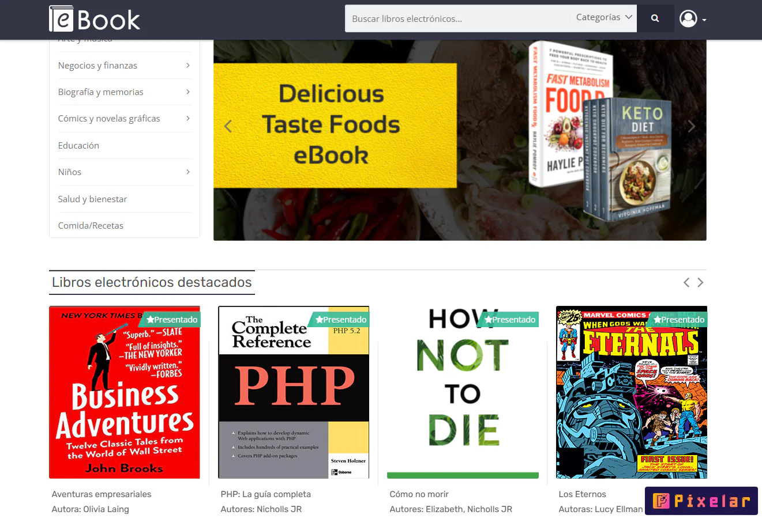Image resolution: width=762 pixels, height=519 pixels.
Task: Open the user account icon
Action: [688, 18]
